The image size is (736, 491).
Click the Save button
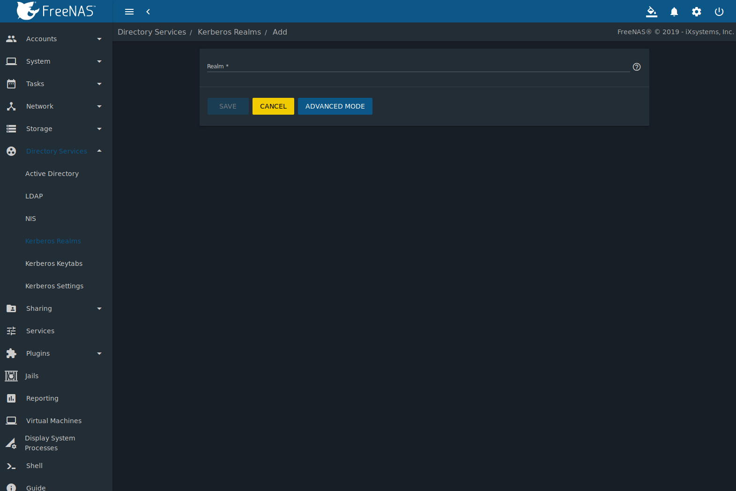(x=228, y=106)
